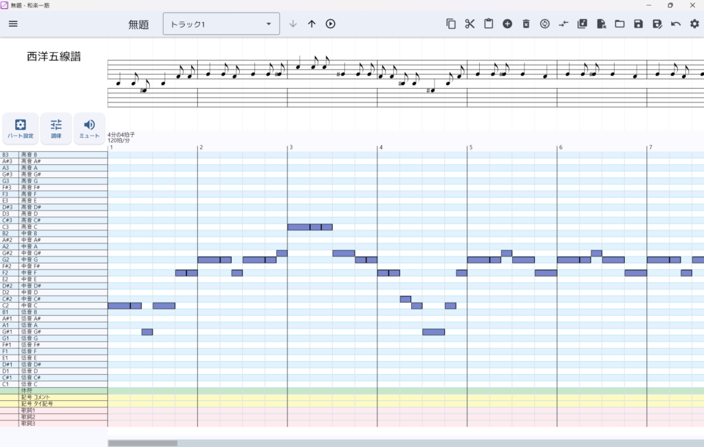The image size is (704, 447).
Task: Click the clipboard paste icon
Action: click(x=489, y=24)
